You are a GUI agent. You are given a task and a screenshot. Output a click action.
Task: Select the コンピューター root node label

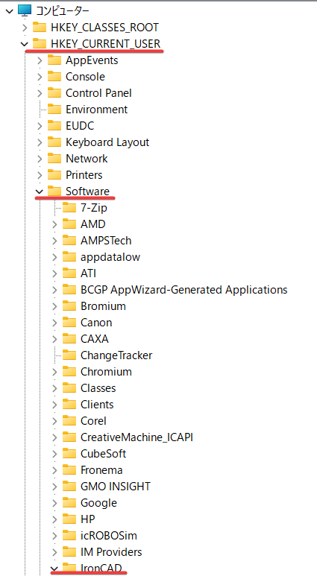pyautogui.click(x=62, y=10)
